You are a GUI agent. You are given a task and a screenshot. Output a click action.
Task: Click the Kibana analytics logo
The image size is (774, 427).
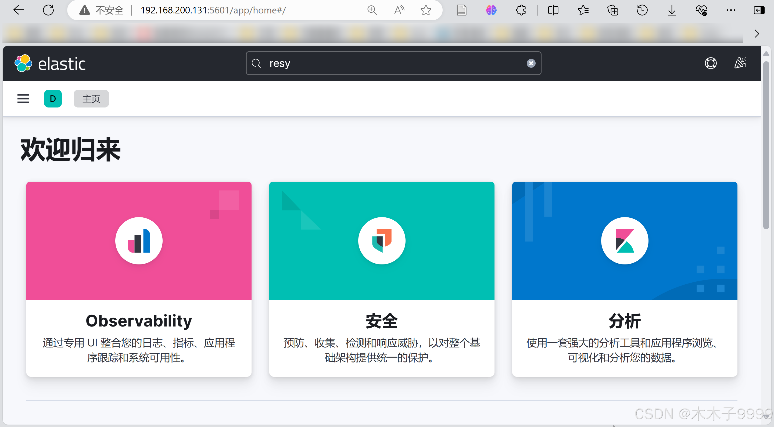click(625, 241)
